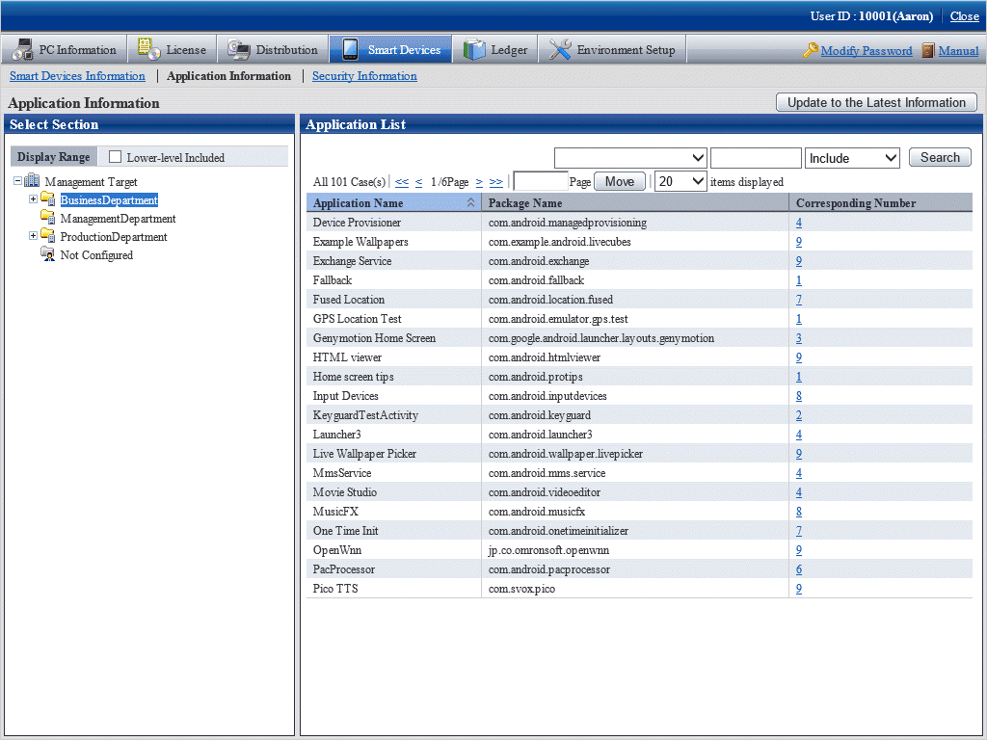
Task: Switch to the Smart Devices tab
Action: [x=390, y=50]
